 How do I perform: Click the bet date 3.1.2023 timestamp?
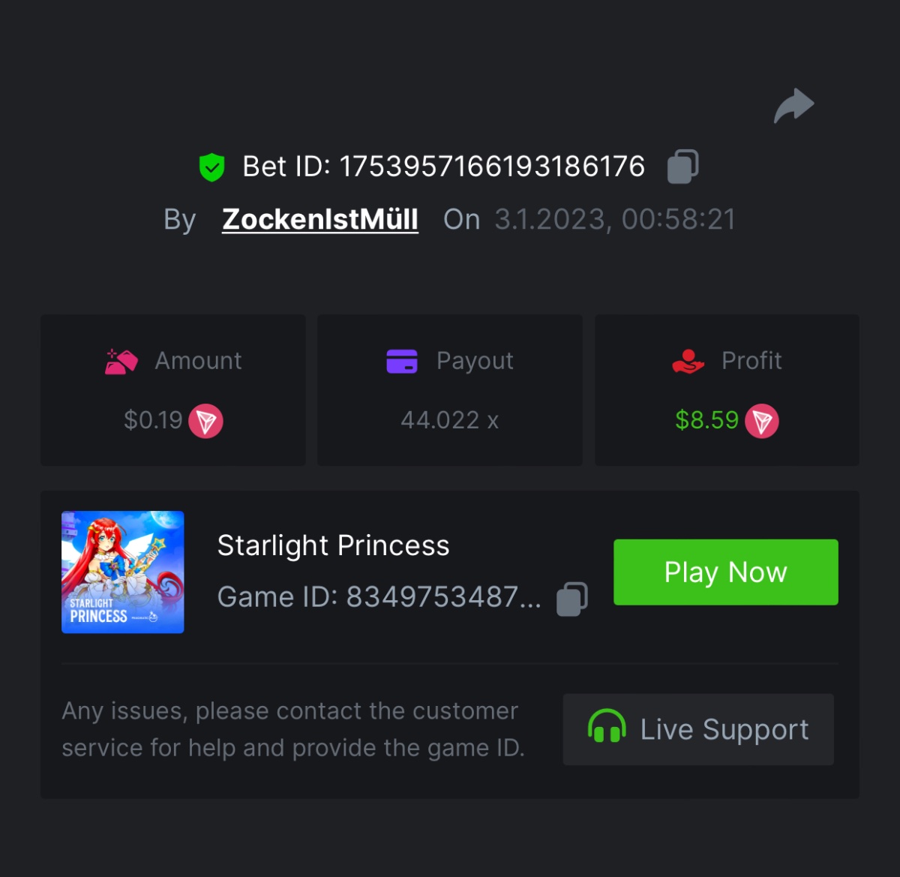pos(614,219)
